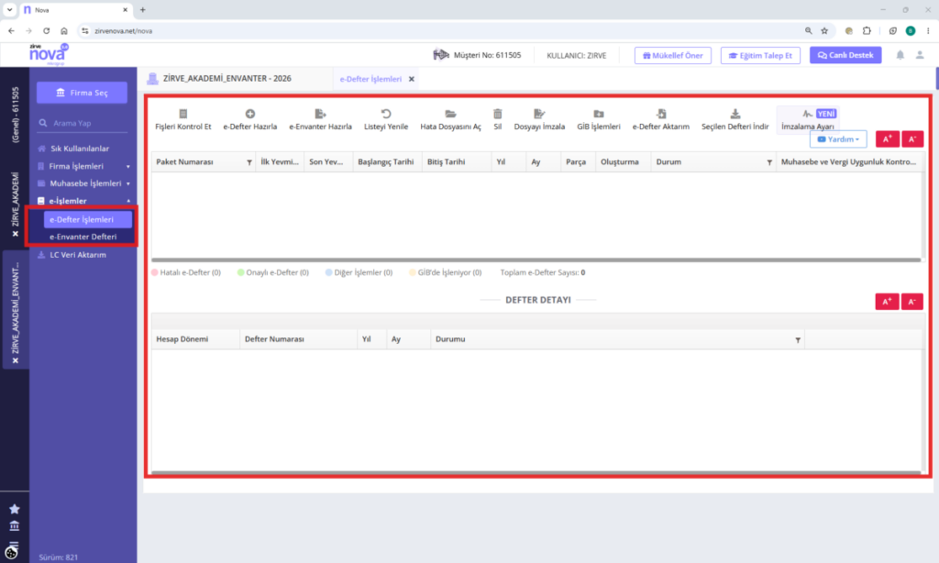Open new browser tab
Image resolution: width=939 pixels, height=563 pixels.
142,9
